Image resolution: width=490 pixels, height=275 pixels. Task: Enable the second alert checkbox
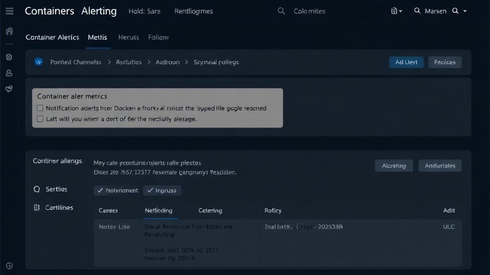40,118
